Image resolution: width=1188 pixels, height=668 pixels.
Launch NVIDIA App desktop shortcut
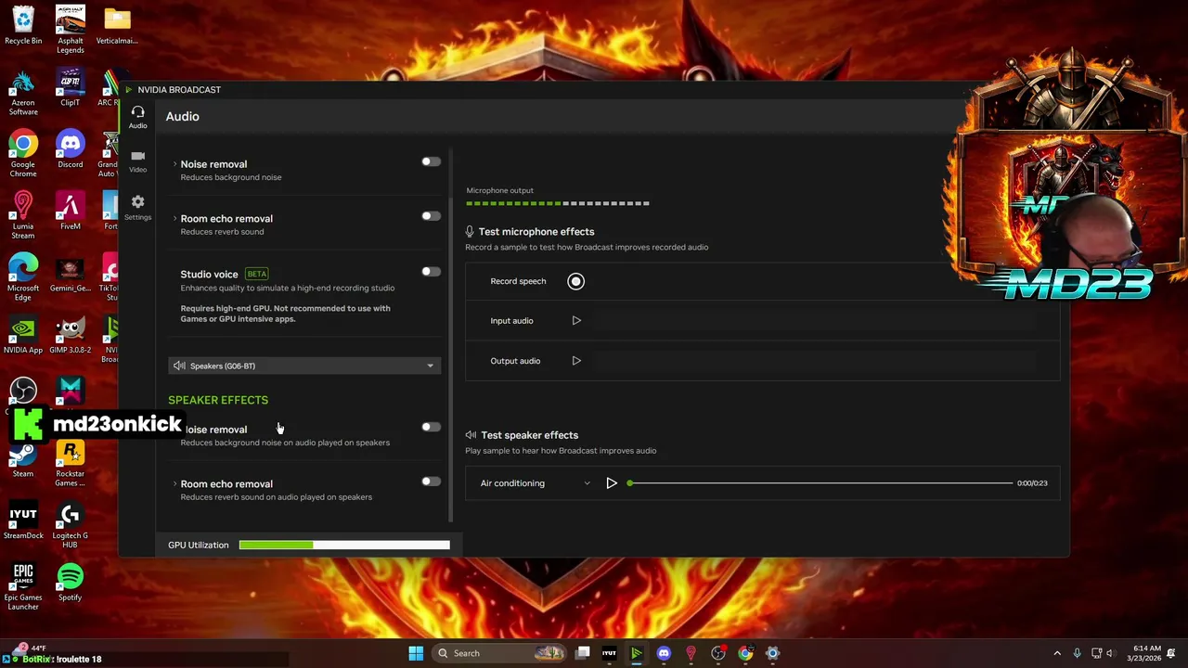point(23,336)
